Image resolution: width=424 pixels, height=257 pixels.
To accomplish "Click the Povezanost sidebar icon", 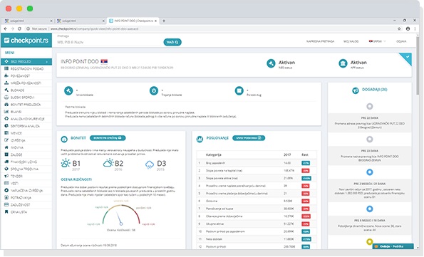I will pyautogui.click(x=6, y=76).
